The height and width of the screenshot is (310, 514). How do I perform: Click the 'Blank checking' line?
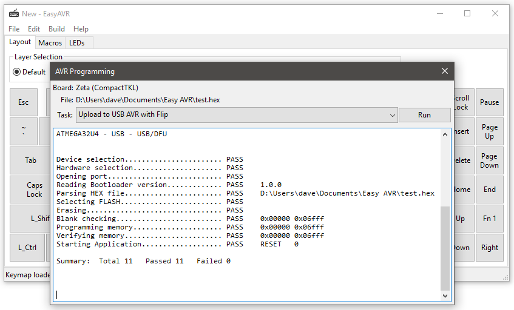(x=190, y=219)
